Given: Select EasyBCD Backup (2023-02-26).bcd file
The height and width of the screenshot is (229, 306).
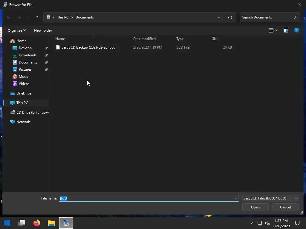Looking at the screenshot, I should pos(88,47).
